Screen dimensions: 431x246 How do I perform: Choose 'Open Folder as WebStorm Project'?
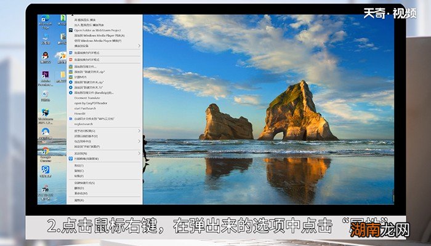point(99,30)
